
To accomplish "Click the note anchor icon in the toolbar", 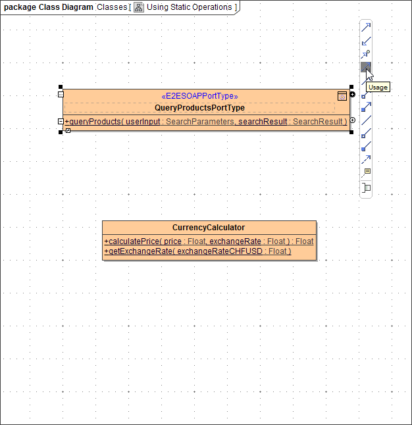I will (366, 172).
